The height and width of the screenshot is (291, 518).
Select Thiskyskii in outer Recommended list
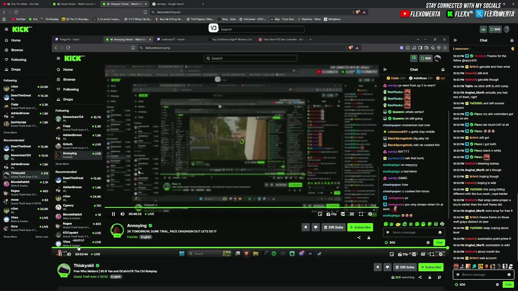click(x=26, y=175)
